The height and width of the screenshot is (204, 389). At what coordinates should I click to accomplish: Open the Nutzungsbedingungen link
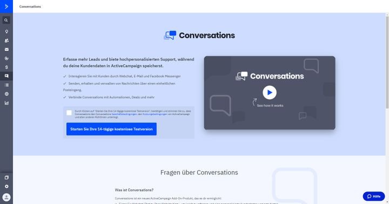155,114
